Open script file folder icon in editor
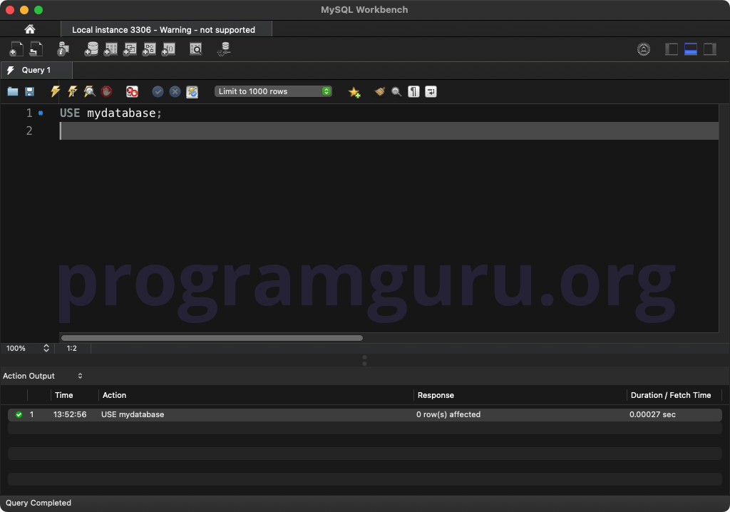 pos(13,91)
